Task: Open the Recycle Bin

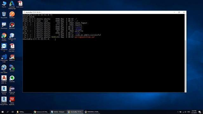Action: coord(4,15)
